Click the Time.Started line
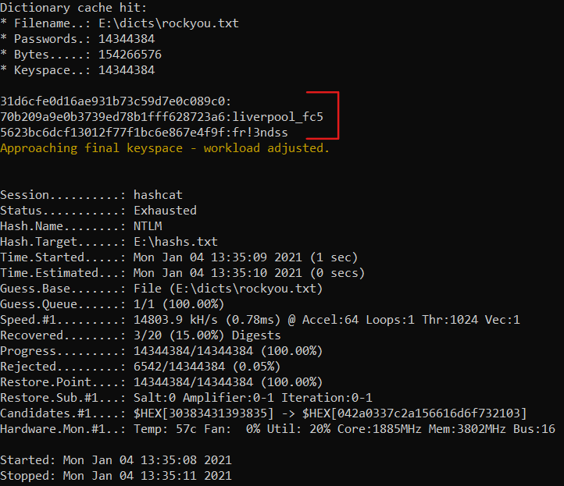Screen dimensions: 564x486 [179, 257]
